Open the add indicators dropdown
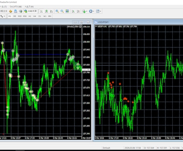The height and width of the screenshot is (151, 183). point(85,11)
